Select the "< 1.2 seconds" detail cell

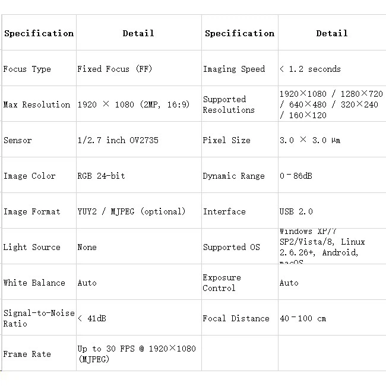pyautogui.click(x=310, y=69)
